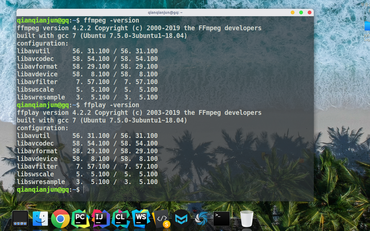The image size is (370, 231).
Task: Open the file manager from the dock
Action: 40,219
